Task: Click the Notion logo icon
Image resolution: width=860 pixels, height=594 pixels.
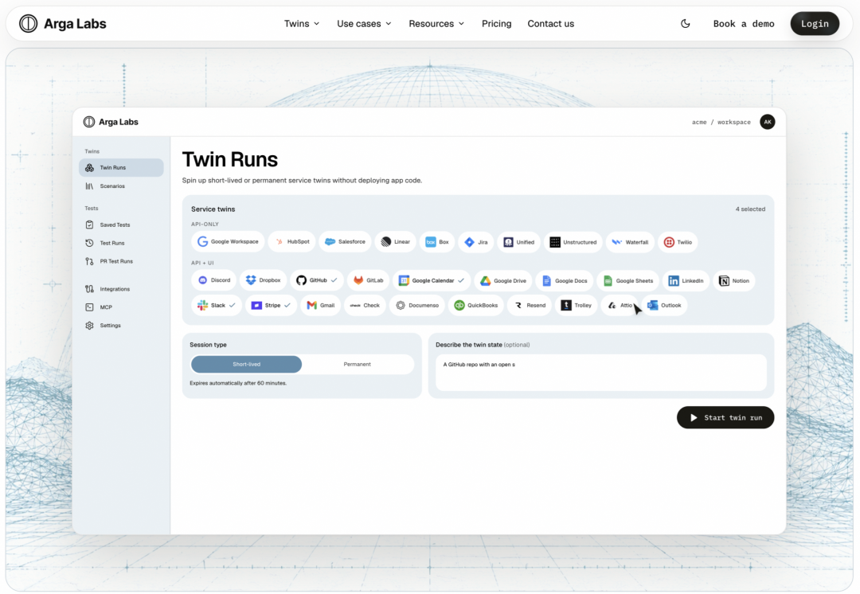Action: pyautogui.click(x=724, y=281)
